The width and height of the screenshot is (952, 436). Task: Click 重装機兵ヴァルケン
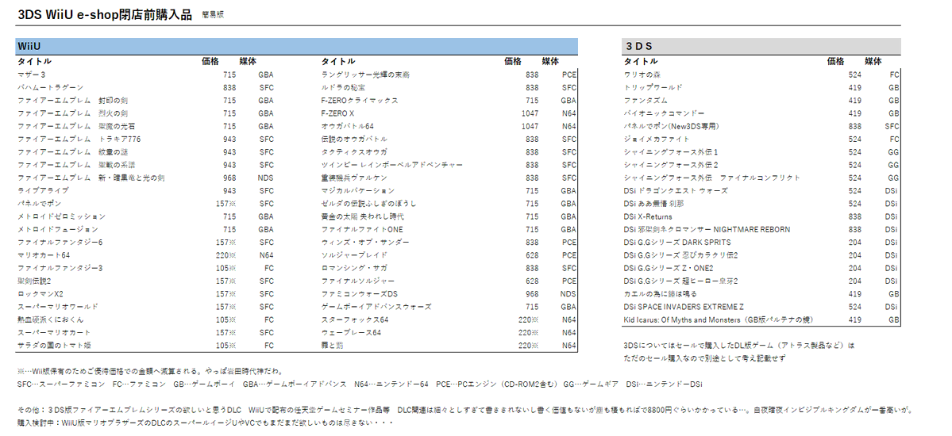[x=355, y=178]
